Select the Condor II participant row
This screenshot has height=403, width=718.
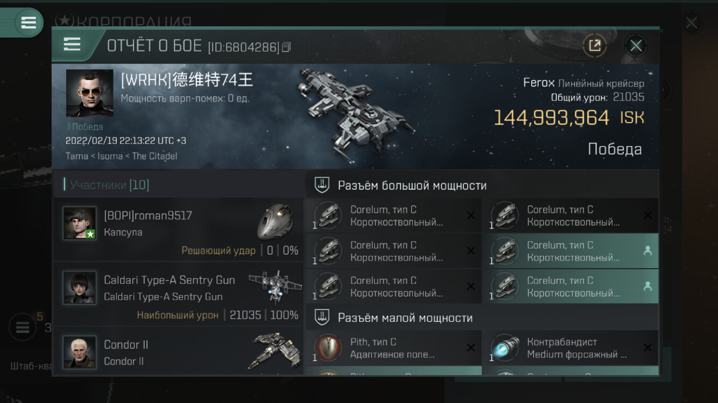178,350
